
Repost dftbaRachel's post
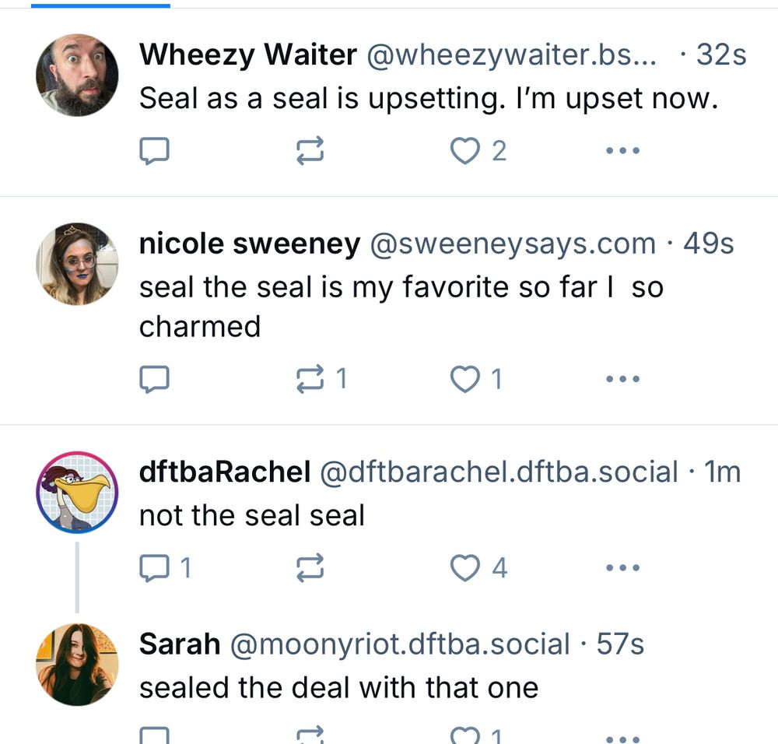(x=310, y=567)
